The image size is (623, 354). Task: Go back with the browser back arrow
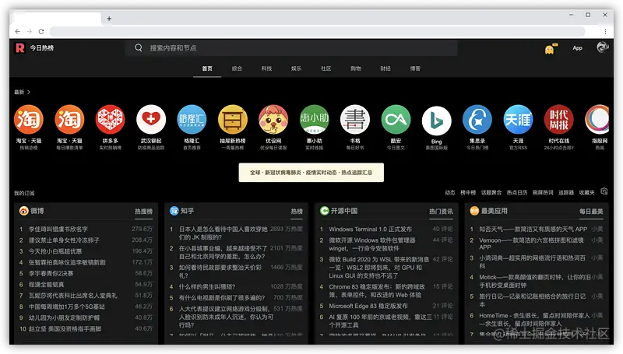pos(17,31)
